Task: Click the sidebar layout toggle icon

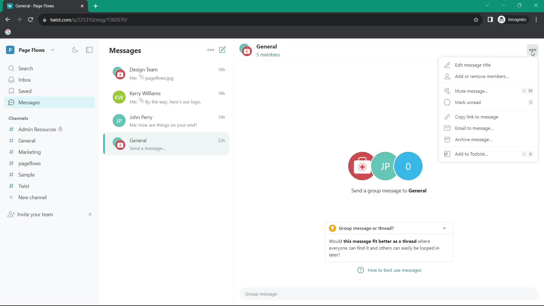Action: click(89, 50)
